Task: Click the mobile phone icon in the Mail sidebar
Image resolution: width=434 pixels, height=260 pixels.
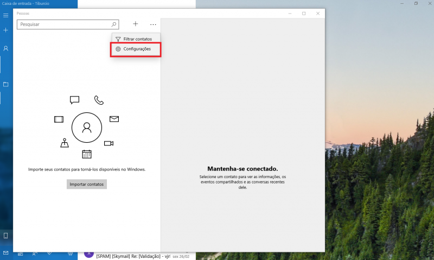Action: [x=6, y=236]
